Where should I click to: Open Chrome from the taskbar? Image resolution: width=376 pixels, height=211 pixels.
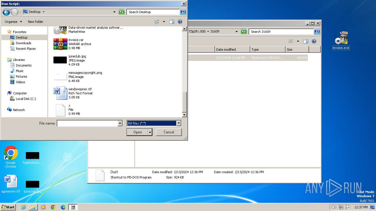tap(53, 207)
